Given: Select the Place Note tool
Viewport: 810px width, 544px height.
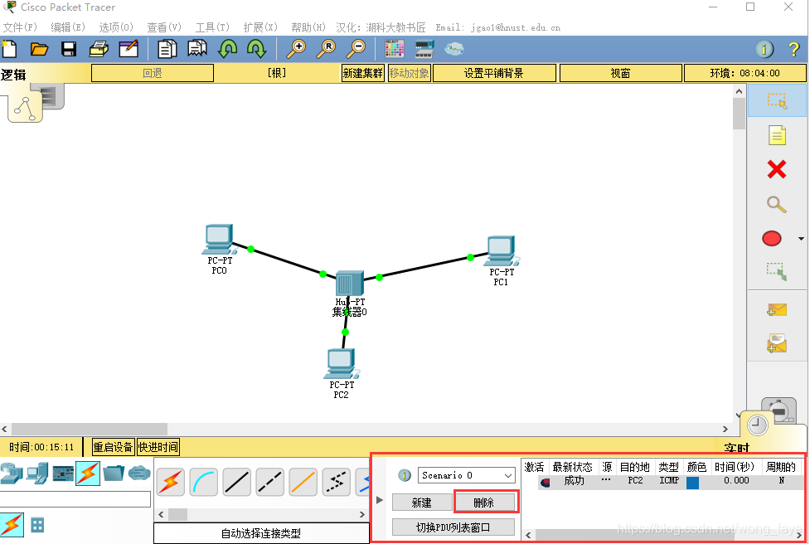Looking at the screenshot, I should coord(777,135).
